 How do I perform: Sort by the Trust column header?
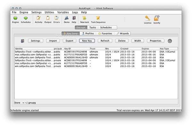pyautogui.click(x=97, y=48)
